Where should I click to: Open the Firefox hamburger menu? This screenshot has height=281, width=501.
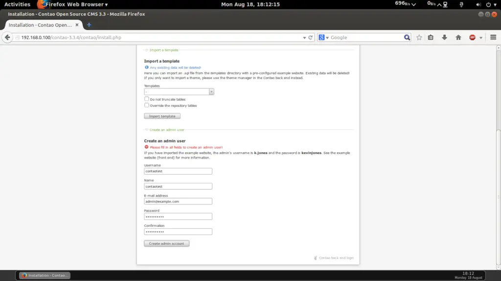pos(493,37)
